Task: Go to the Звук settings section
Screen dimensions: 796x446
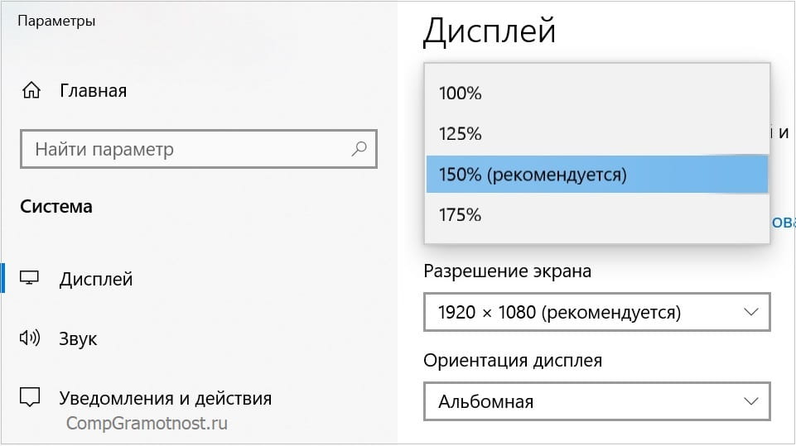Action: click(78, 338)
